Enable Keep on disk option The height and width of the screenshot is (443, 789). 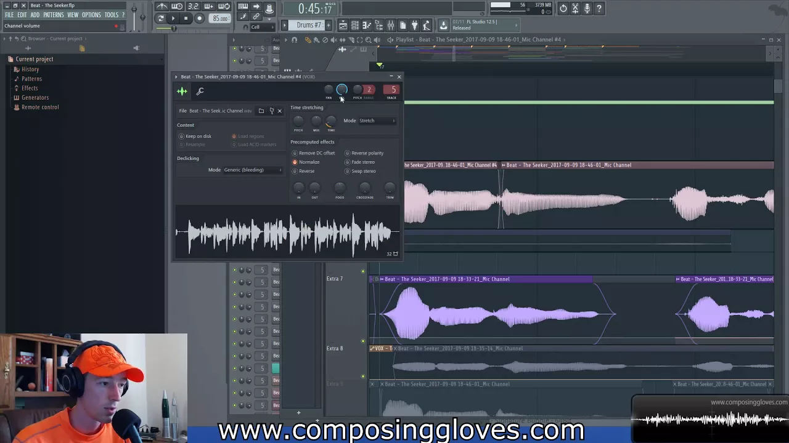(195, 136)
